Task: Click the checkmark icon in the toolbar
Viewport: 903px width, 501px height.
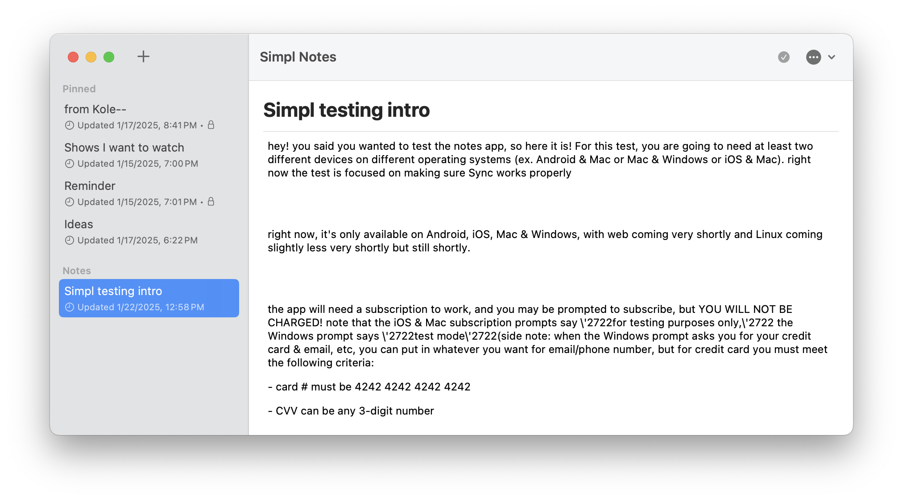Action: tap(784, 57)
